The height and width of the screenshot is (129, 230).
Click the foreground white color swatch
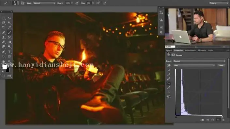(x=5, y=67)
